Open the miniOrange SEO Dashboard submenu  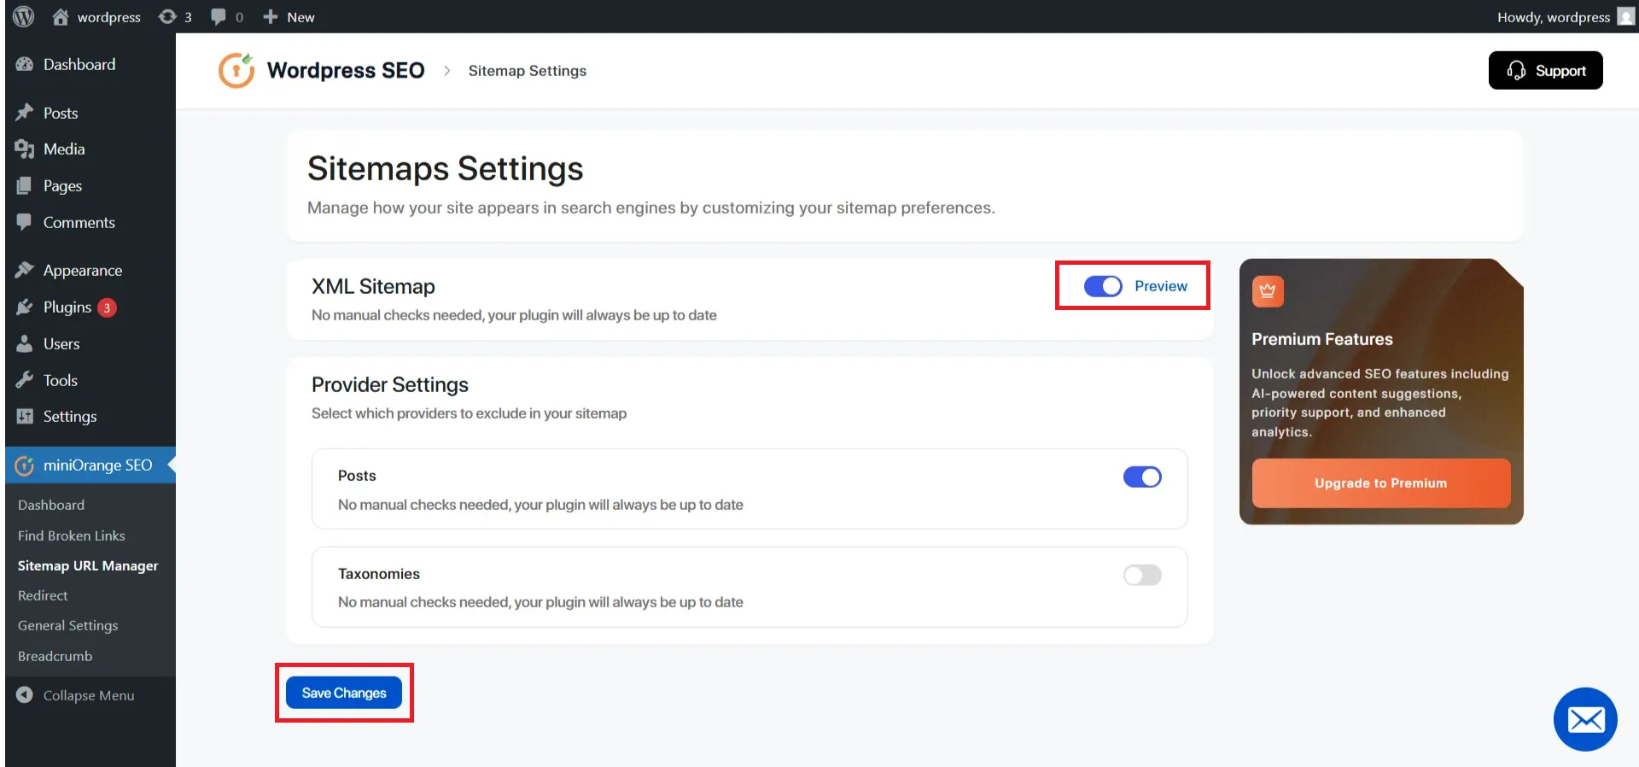[x=51, y=505]
